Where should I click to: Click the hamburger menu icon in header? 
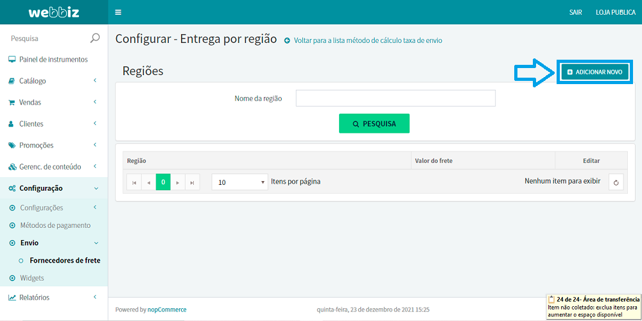coord(117,12)
